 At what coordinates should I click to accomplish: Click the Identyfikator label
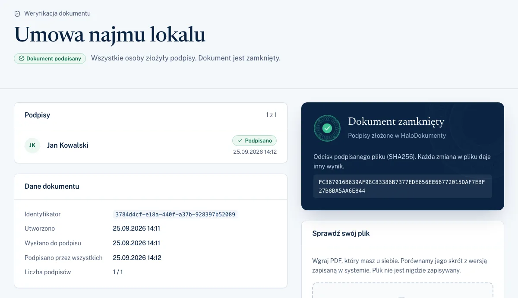pyautogui.click(x=43, y=214)
